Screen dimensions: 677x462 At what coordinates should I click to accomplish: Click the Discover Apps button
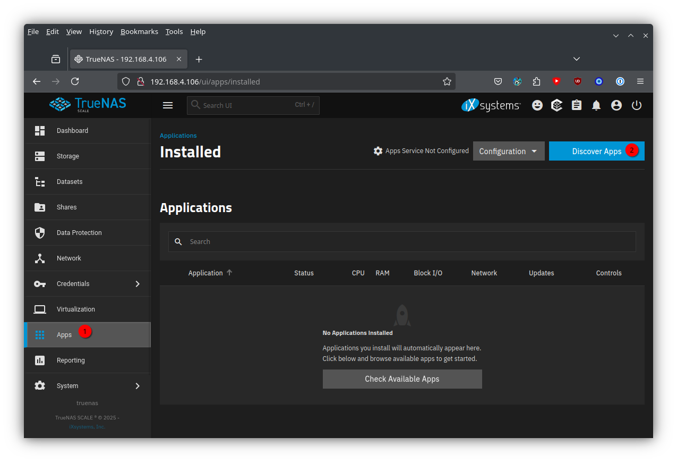[596, 151]
